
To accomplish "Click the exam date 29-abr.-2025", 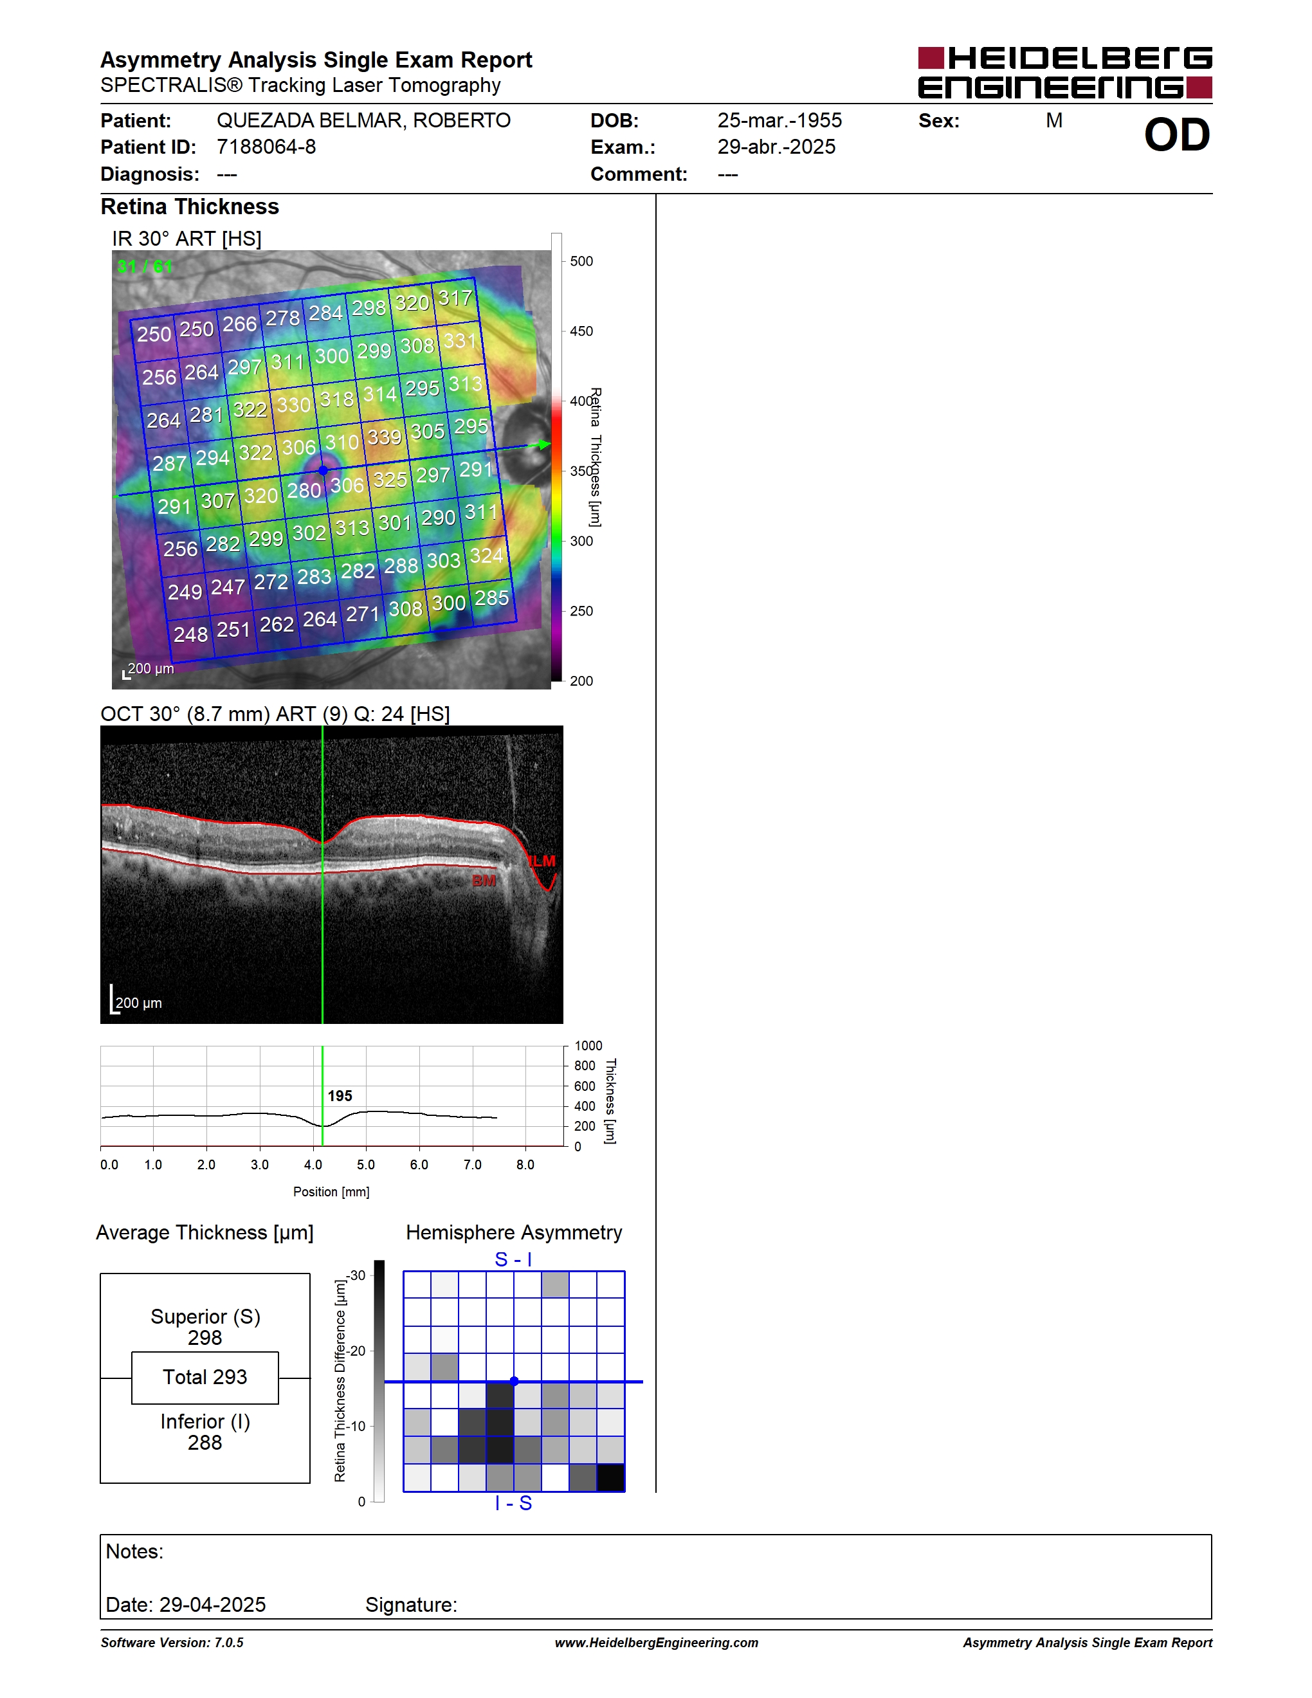I will pyautogui.click(x=776, y=147).
